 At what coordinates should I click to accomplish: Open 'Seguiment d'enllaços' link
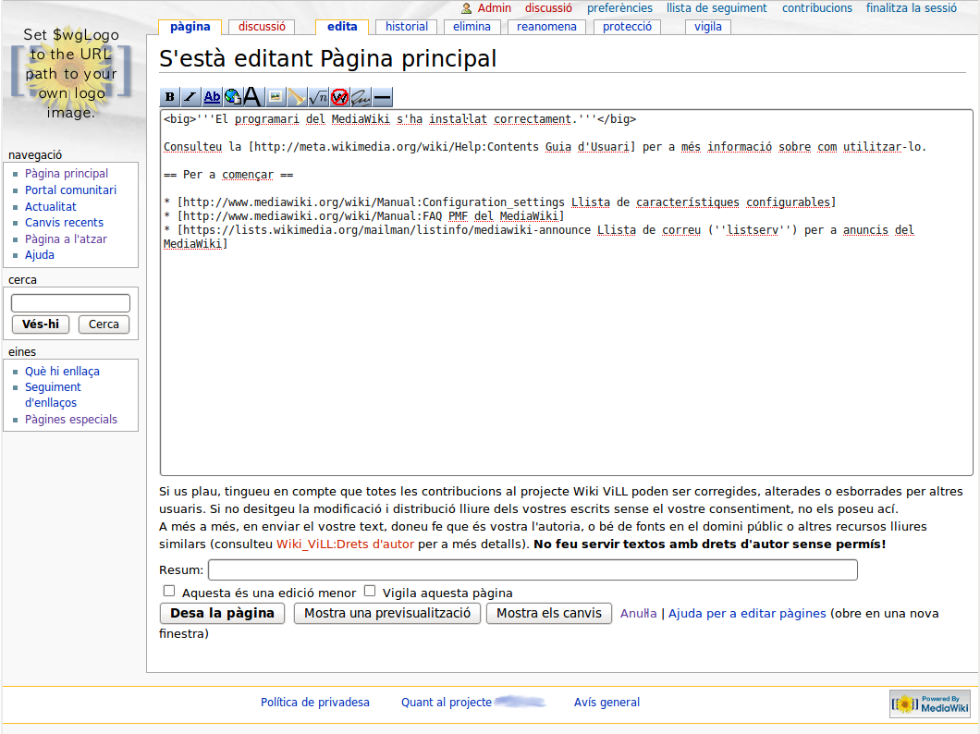pyautogui.click(x=53, y=395)
